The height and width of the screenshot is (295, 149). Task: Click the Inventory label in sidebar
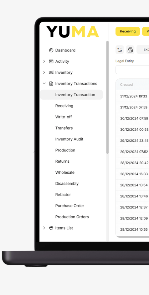(64, 72)
